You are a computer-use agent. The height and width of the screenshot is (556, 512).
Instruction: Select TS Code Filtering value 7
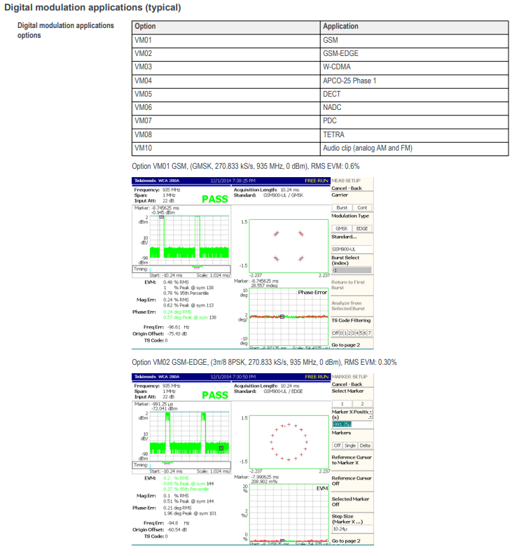tap(369, 333)
